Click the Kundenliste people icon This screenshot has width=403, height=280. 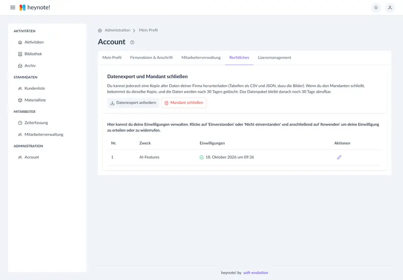pos(20,88)
